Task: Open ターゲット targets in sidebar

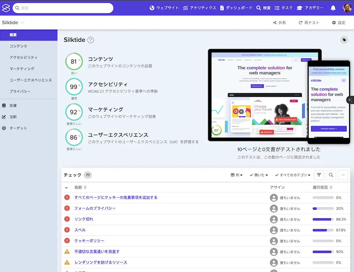Action: [x=29, y=128]
